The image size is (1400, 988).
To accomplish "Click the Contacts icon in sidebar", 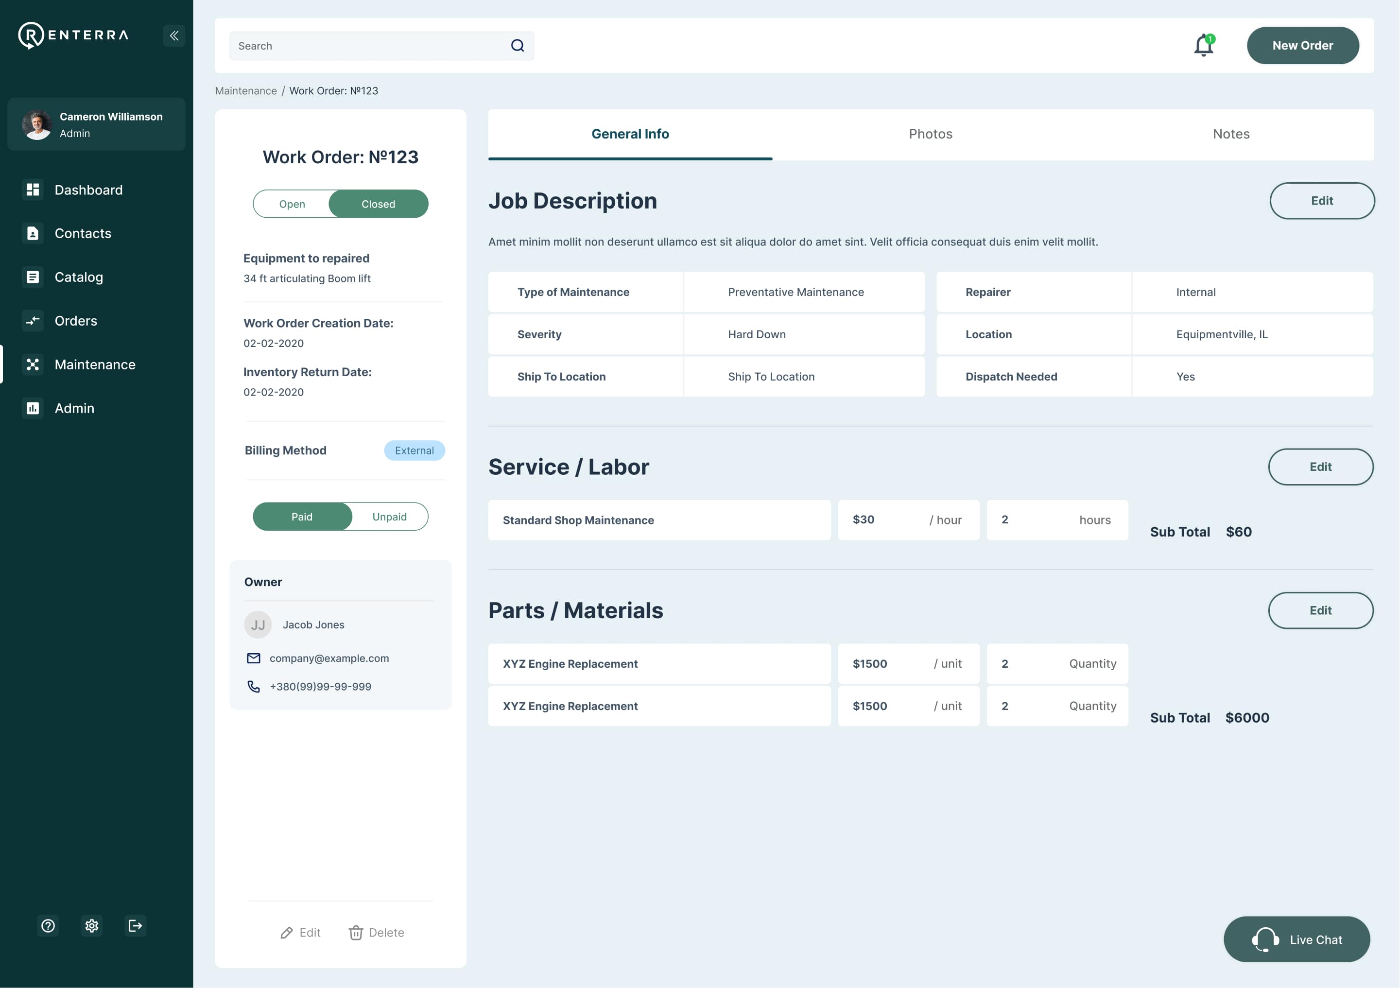I will (33, 234).
